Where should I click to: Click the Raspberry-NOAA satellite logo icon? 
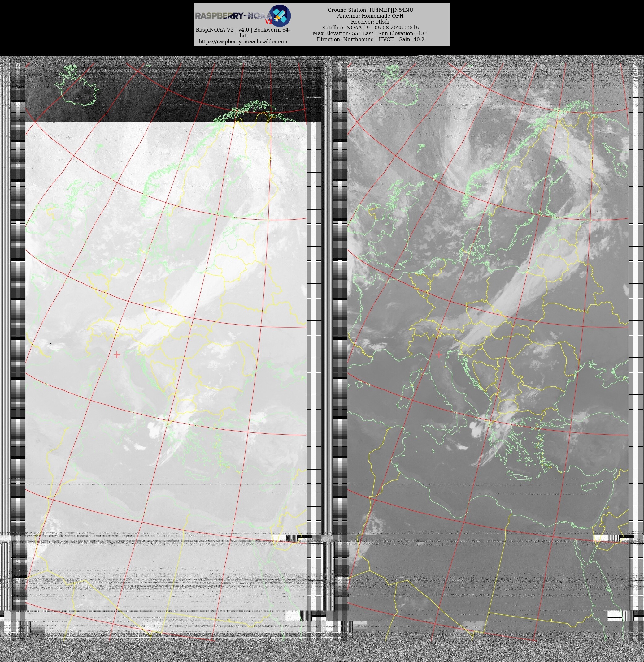pos(280,15)
